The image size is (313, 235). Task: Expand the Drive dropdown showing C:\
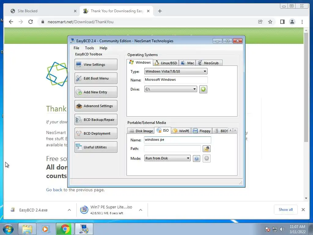pos(171,89)
